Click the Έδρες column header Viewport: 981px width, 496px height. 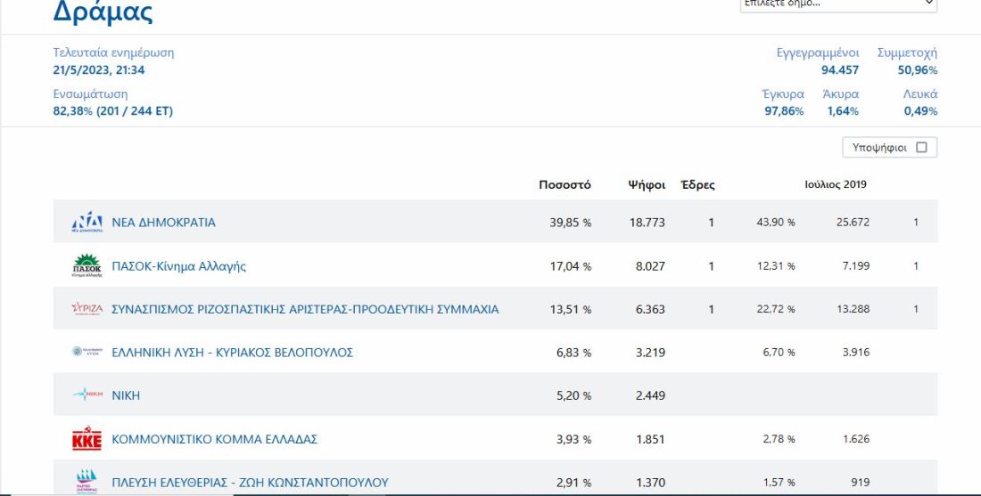[697, 185]
